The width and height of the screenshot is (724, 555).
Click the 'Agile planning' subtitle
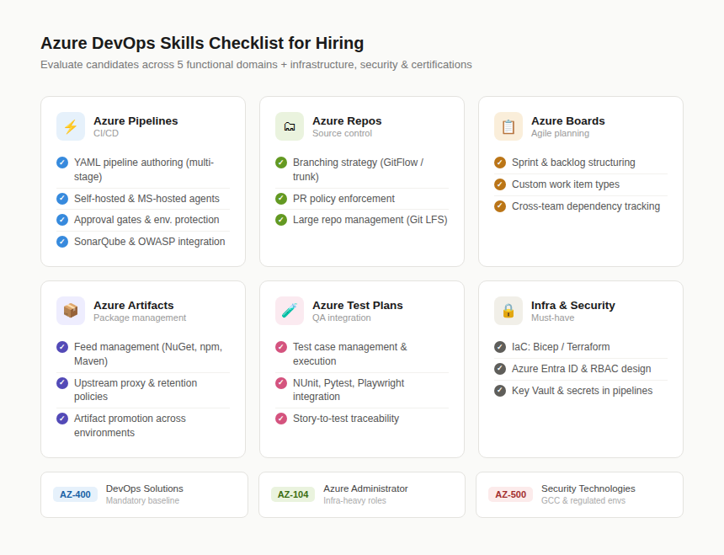coord(561,133)
